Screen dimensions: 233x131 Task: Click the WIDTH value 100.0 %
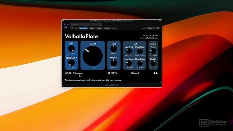point(114,67)
